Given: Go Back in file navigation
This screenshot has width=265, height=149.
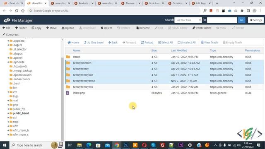Looking at the screenshot, I should pos(113,42).
